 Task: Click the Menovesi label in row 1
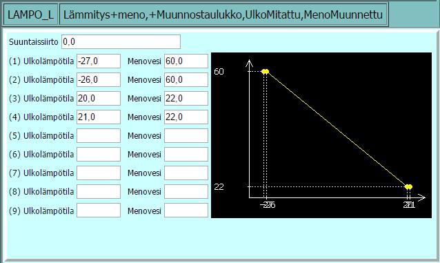click(144, 61)
